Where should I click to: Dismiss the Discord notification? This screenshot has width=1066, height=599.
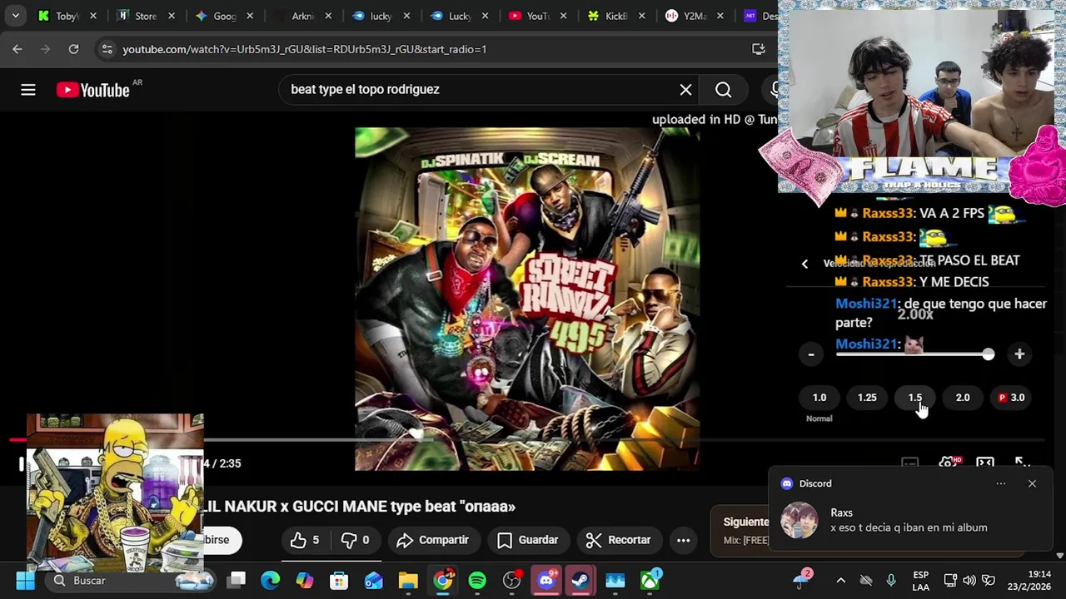pyautogui.click(x=1032, y=483)
